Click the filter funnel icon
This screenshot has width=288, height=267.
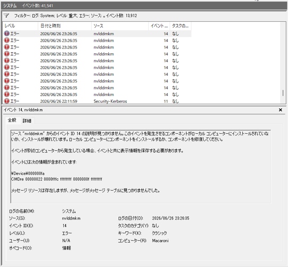coord(6,15)
